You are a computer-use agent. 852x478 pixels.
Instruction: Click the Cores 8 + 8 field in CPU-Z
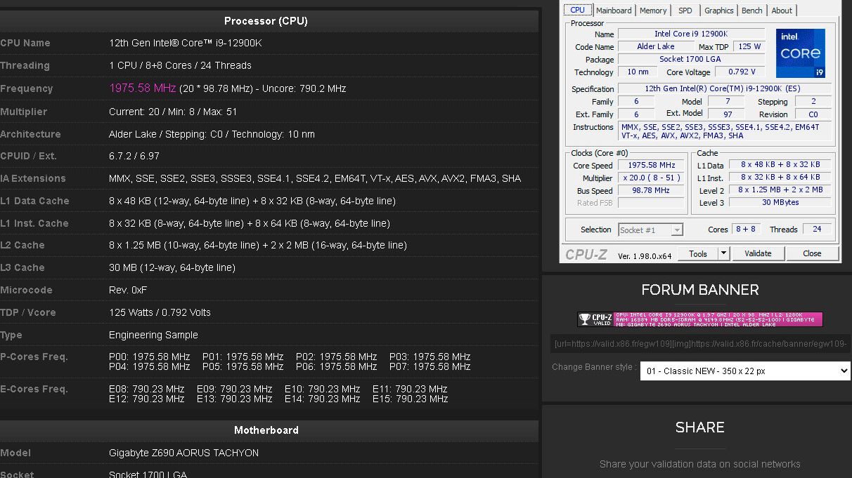pos(744,229)
